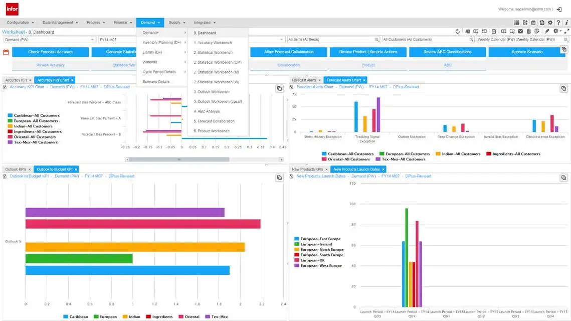This screenshot has height=321, width=571.
Task: Expand the Inventory Planning (D+) submenu
Action: [x=162, y=43]
